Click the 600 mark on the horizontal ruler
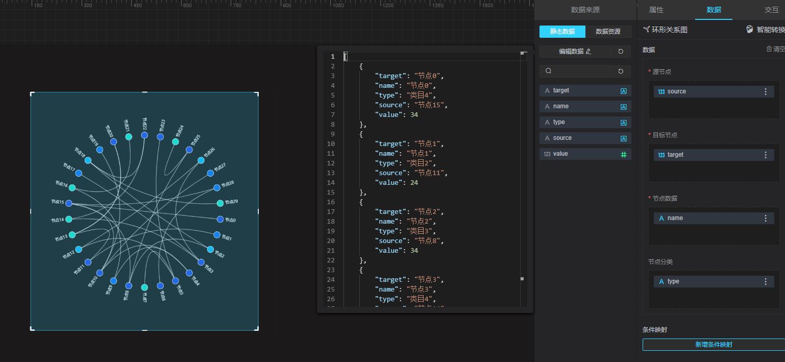The image size is (785, 362). (187, 6)
